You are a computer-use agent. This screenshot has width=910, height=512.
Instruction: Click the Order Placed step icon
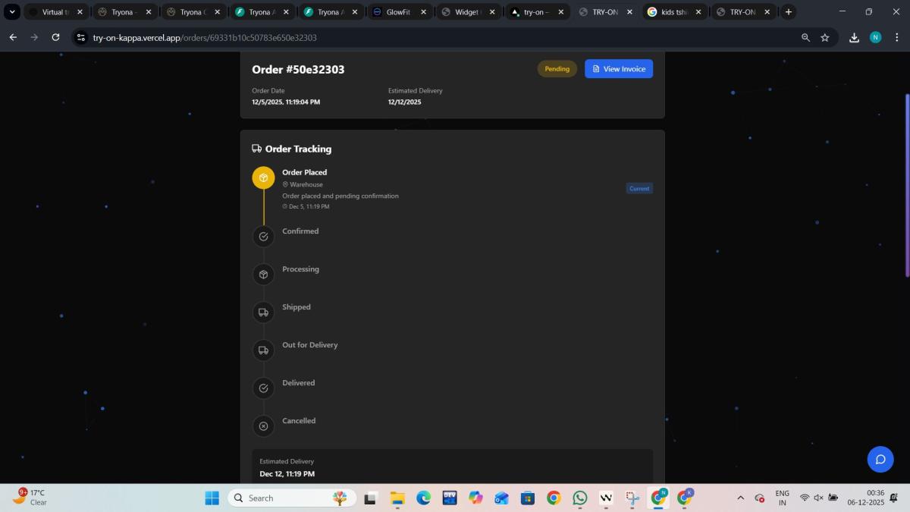coord(263,177)
